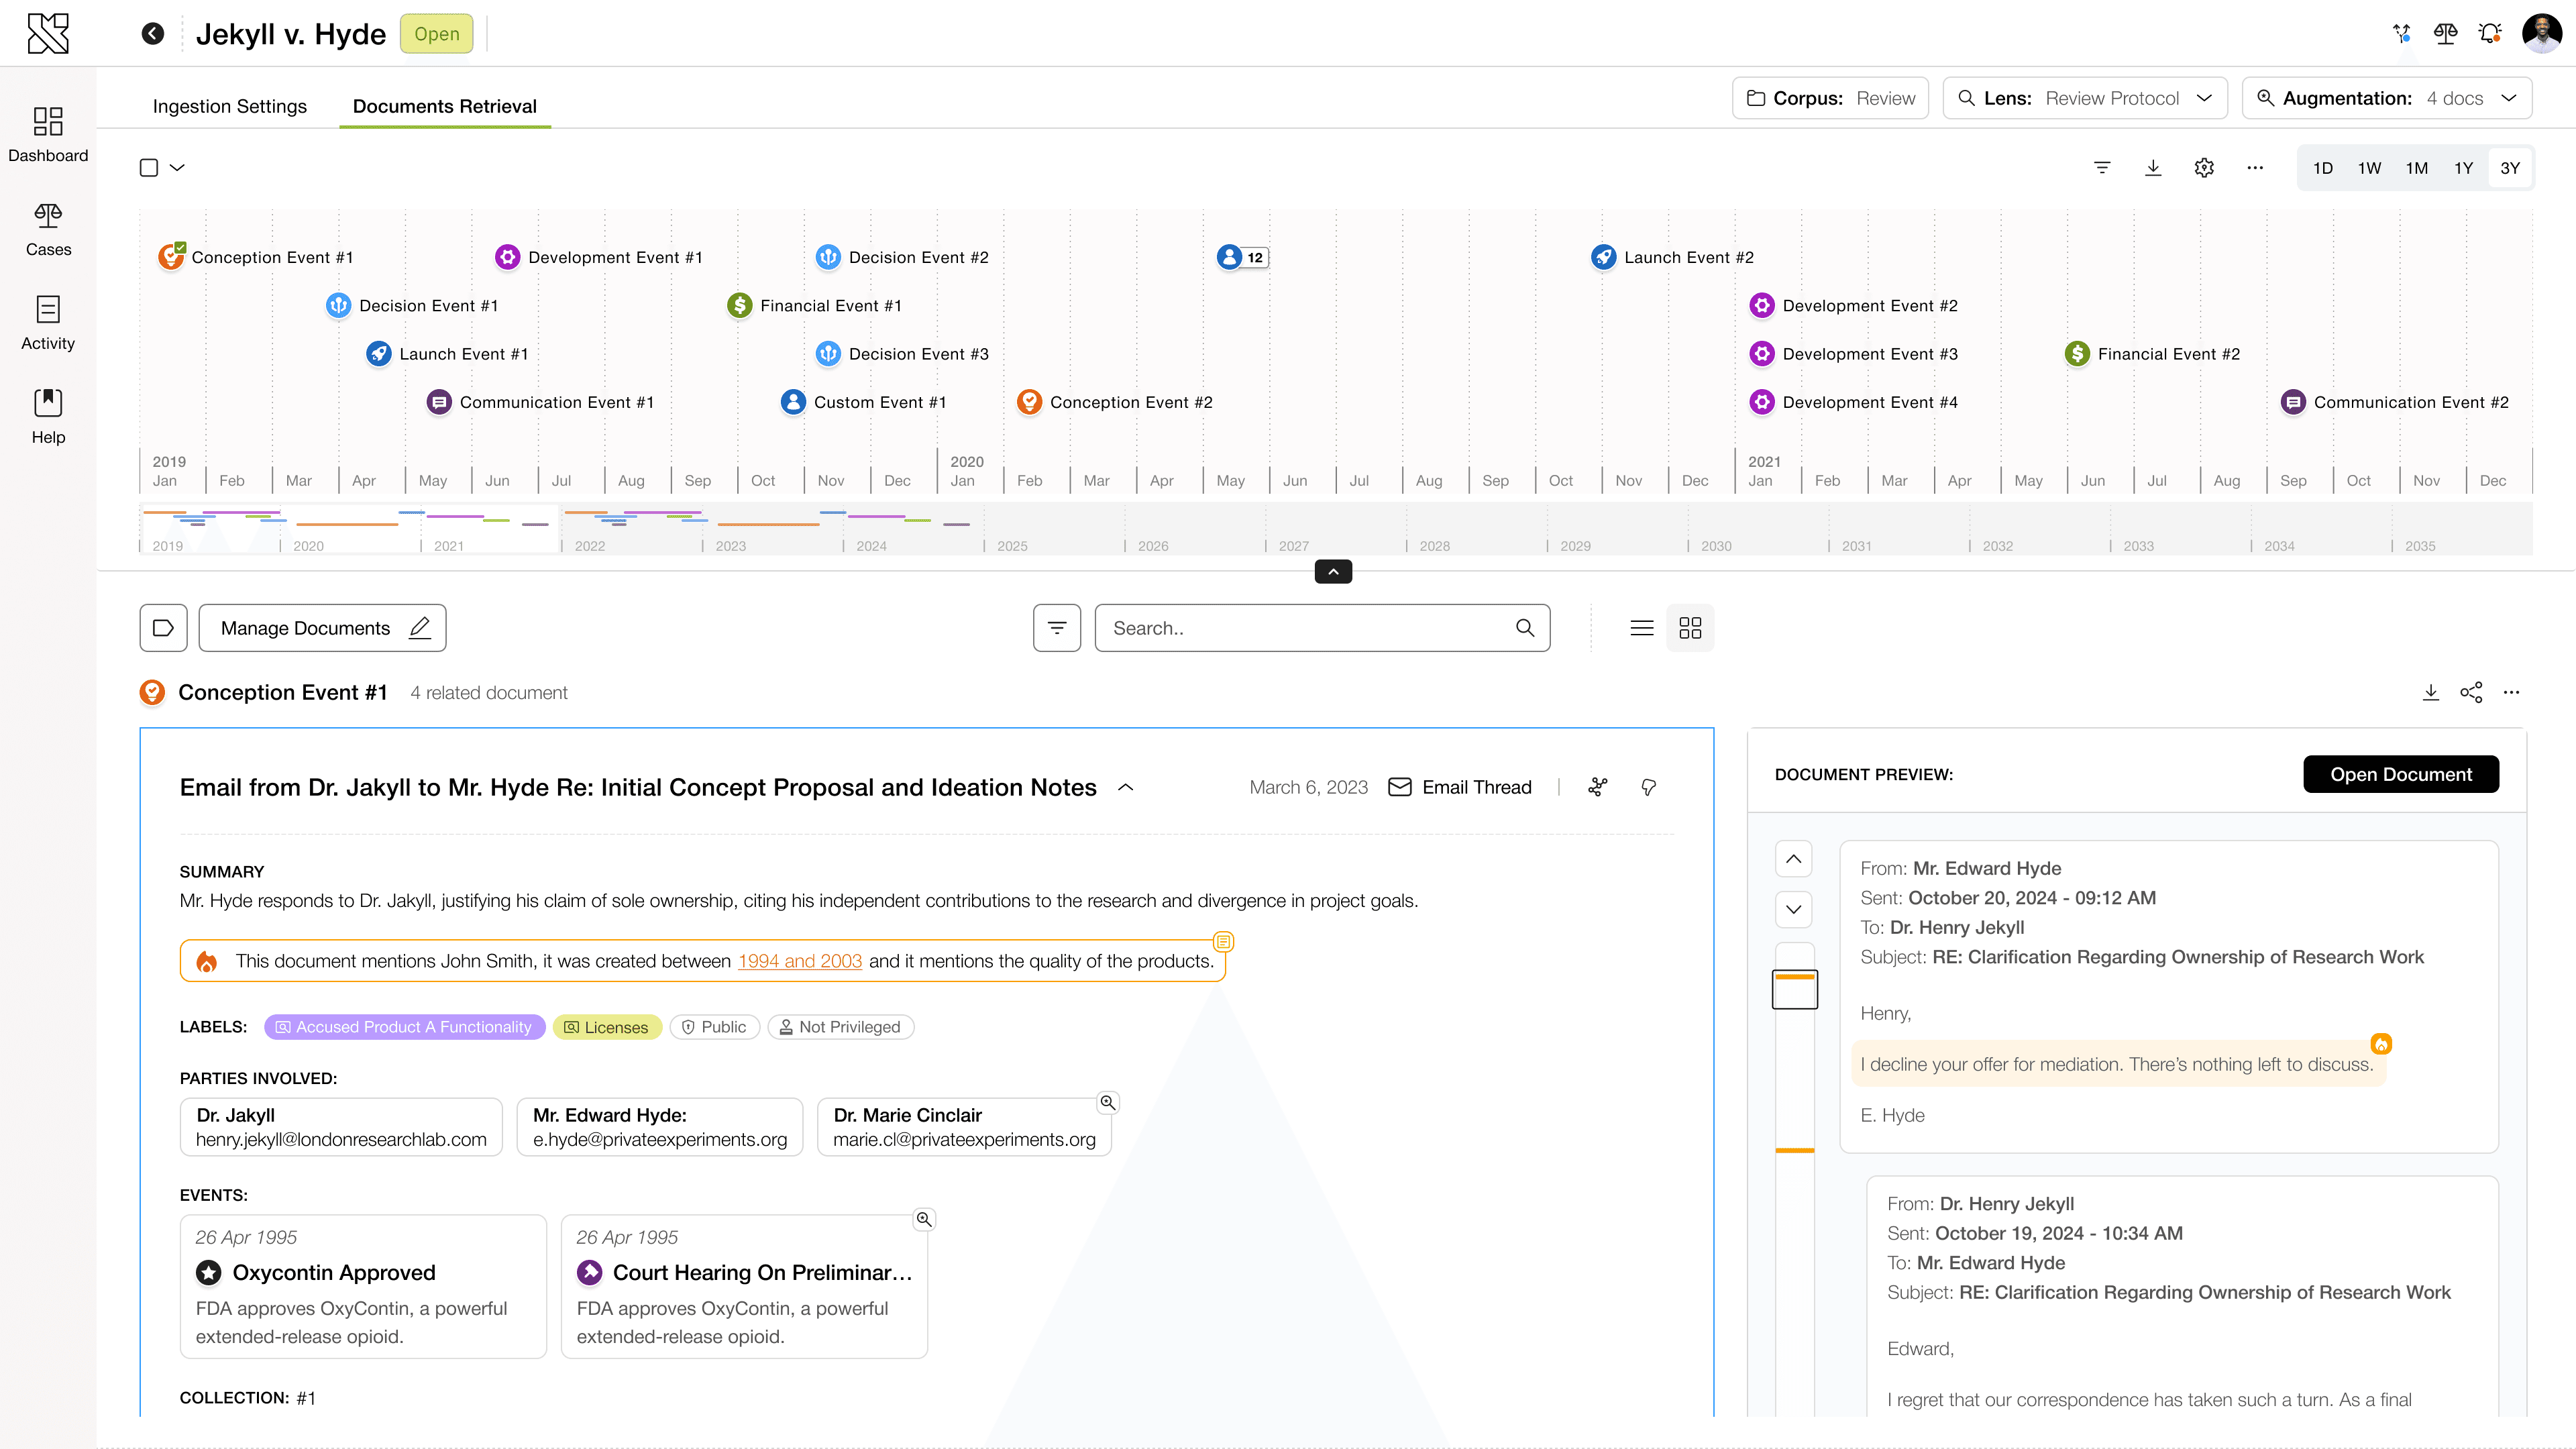Click document relations graph icon near Email Thread
This screenshot has height=1449, width=2576.
(x=1598, y=787)
